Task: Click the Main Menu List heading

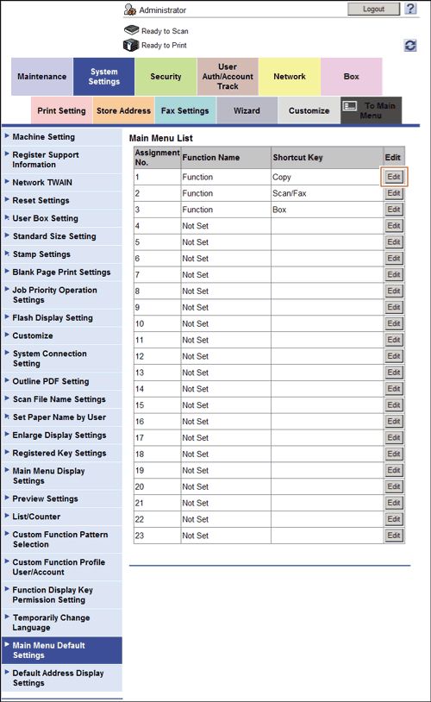Action: coord(161,138)
